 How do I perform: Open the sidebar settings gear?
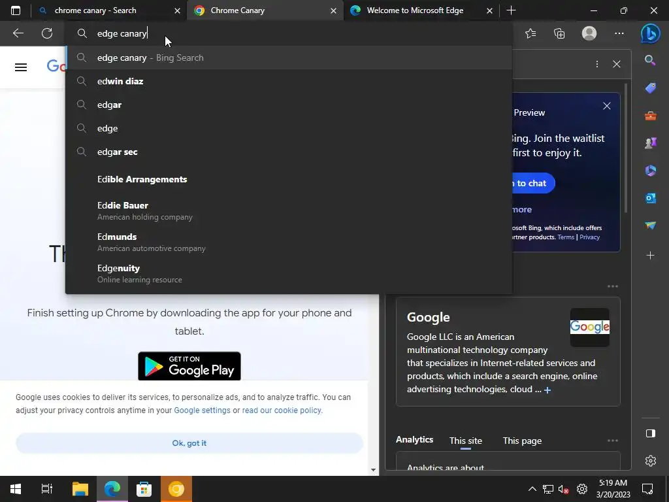650,461
